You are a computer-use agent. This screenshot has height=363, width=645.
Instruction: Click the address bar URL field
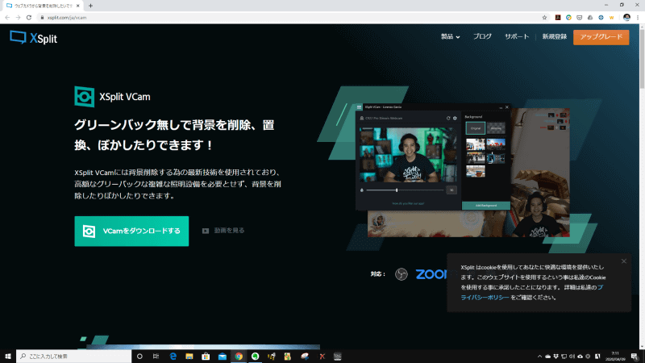click(x=288, y=17)
